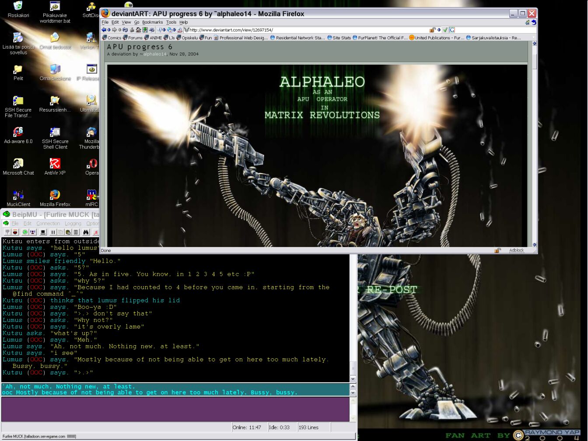Open the Comics bookmark folder

coord(112,38)
